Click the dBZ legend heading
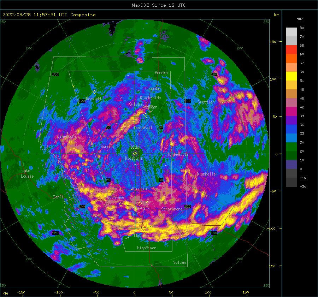This screenshot has height=297, width=318. click(x=300, y=19)
